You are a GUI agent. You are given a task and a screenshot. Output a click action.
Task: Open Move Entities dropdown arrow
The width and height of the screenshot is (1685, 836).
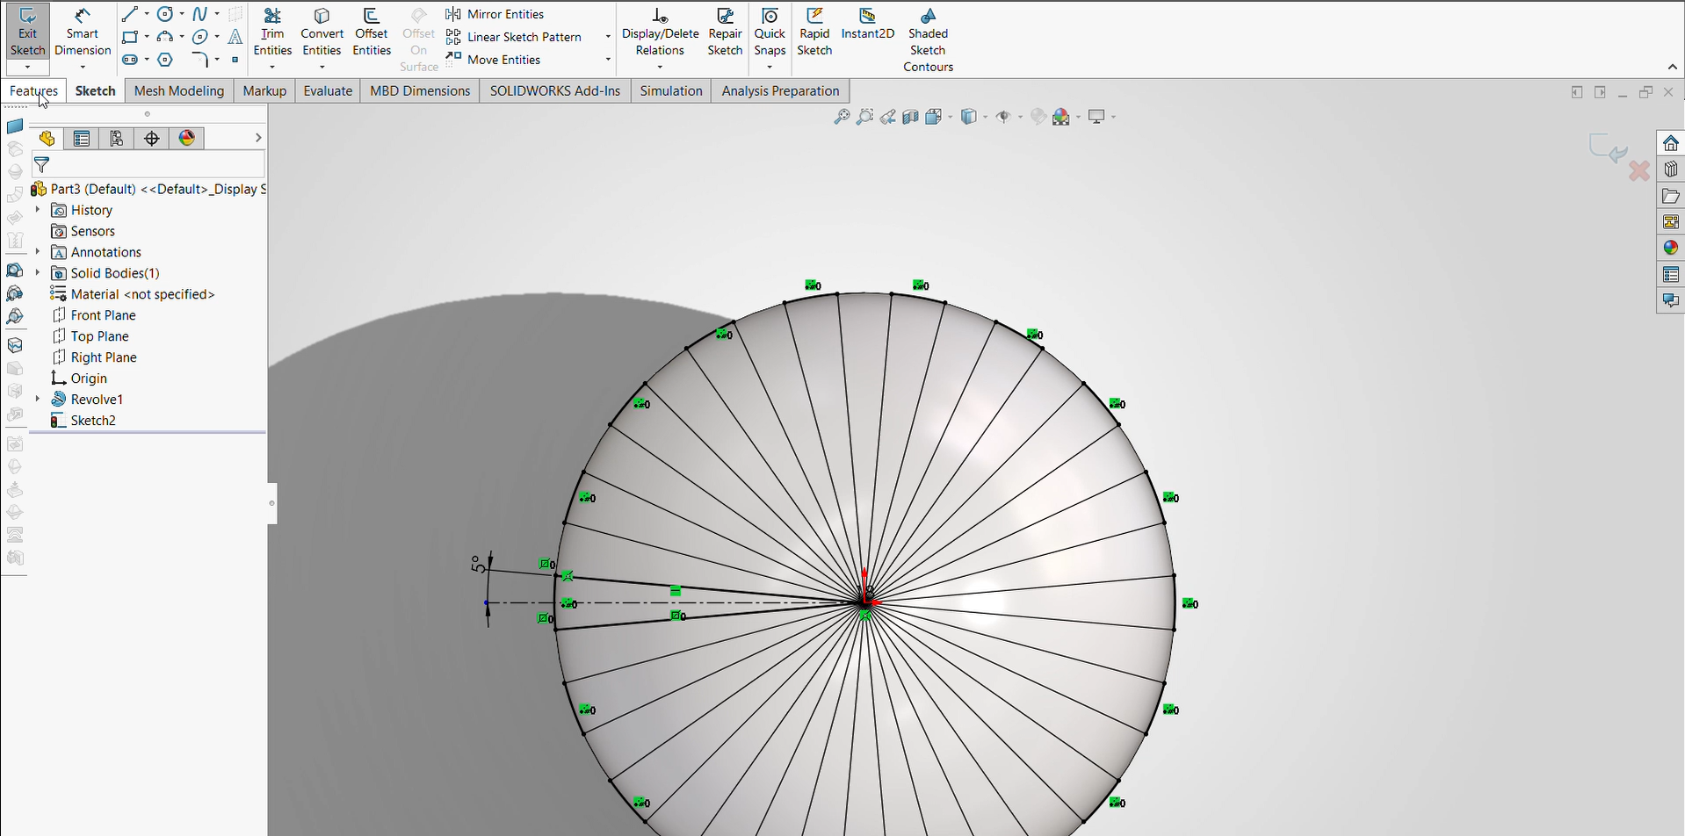(608, 60)
